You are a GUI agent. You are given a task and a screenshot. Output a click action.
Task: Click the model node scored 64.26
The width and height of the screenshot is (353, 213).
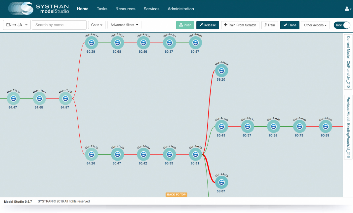pyautogui.click(x=91, y=154)
